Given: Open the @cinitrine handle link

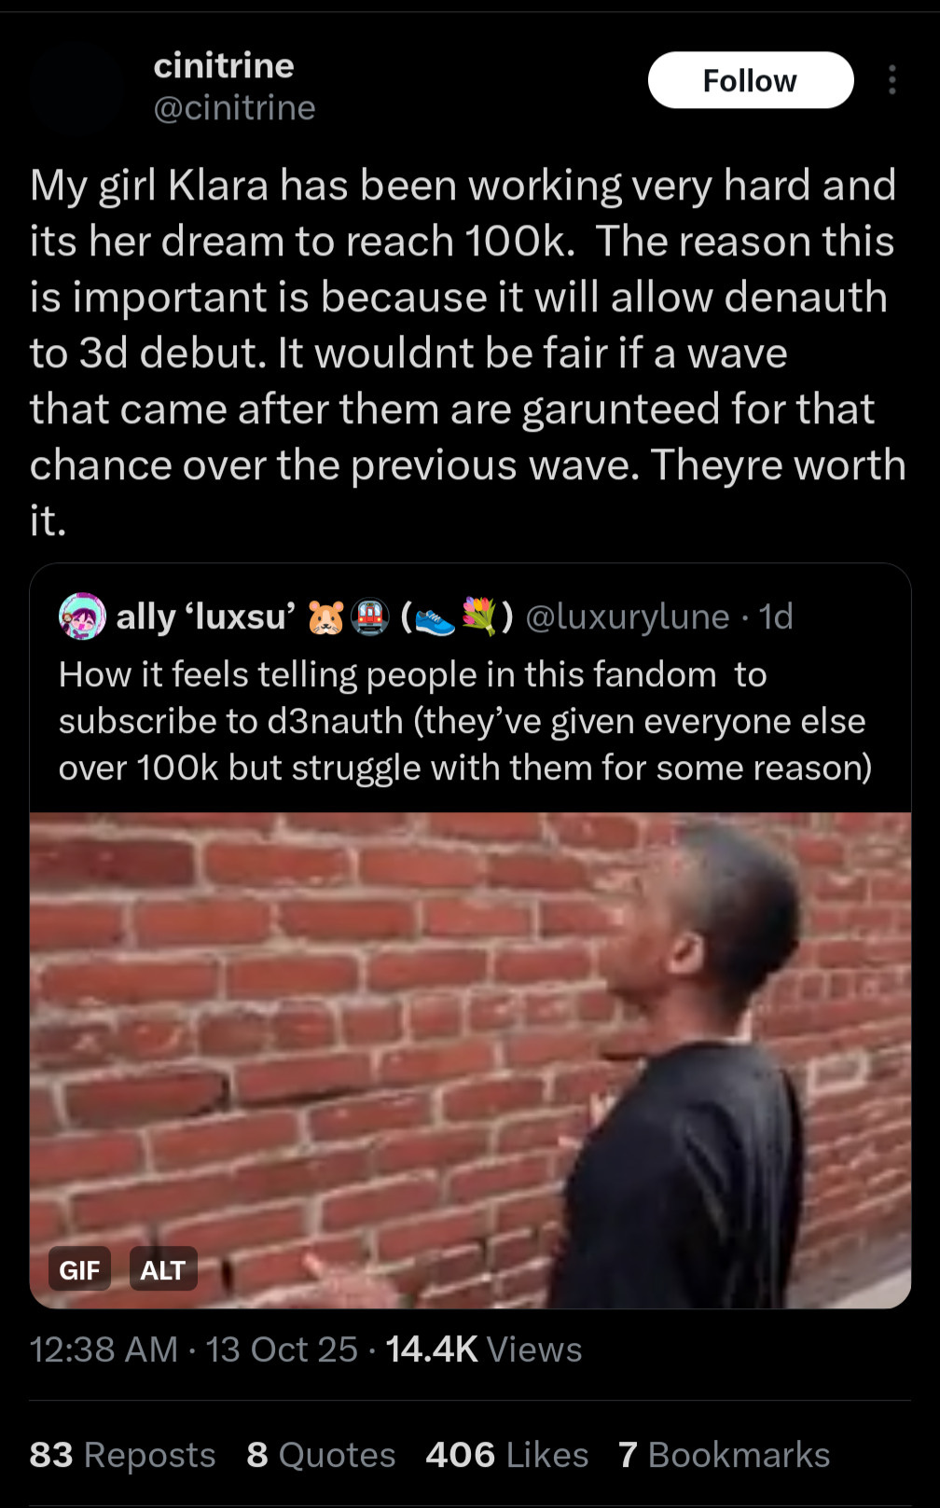Looking at the screenshot, I should tap(235, 108).
